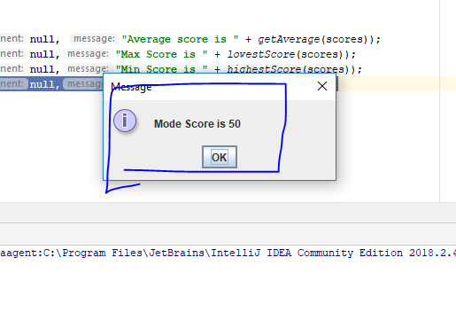The height and width of the screenshot is (320, 456).
Task: Click the information icon in dialog
Action: coord(125,121)
